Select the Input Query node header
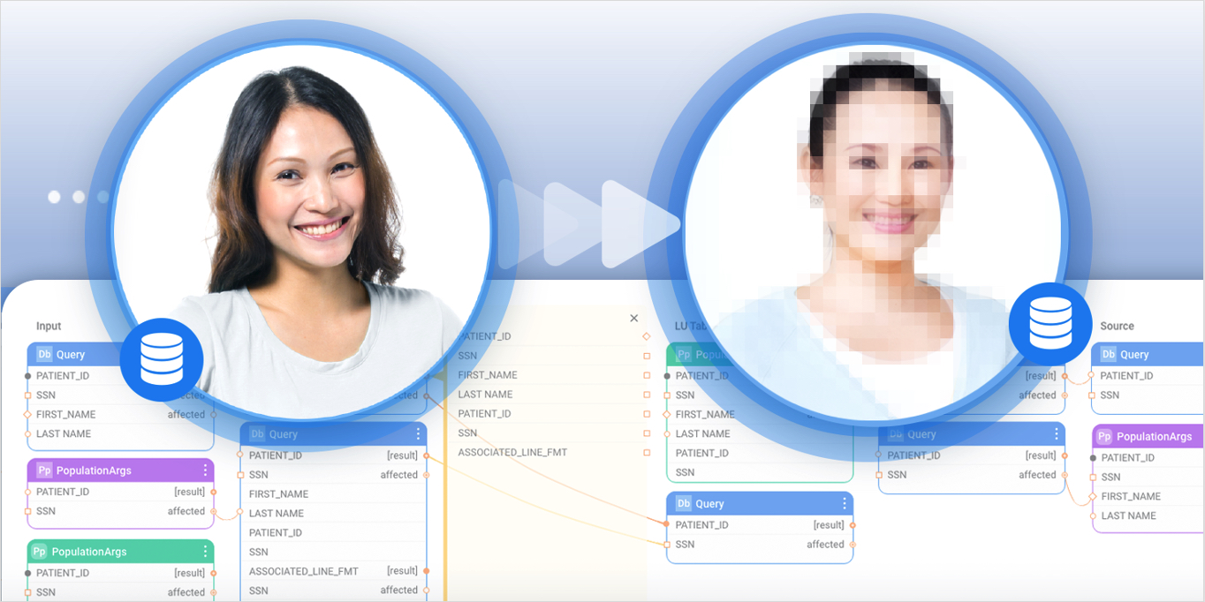This screenshot has width=1205, height=602. pos(120,355)
